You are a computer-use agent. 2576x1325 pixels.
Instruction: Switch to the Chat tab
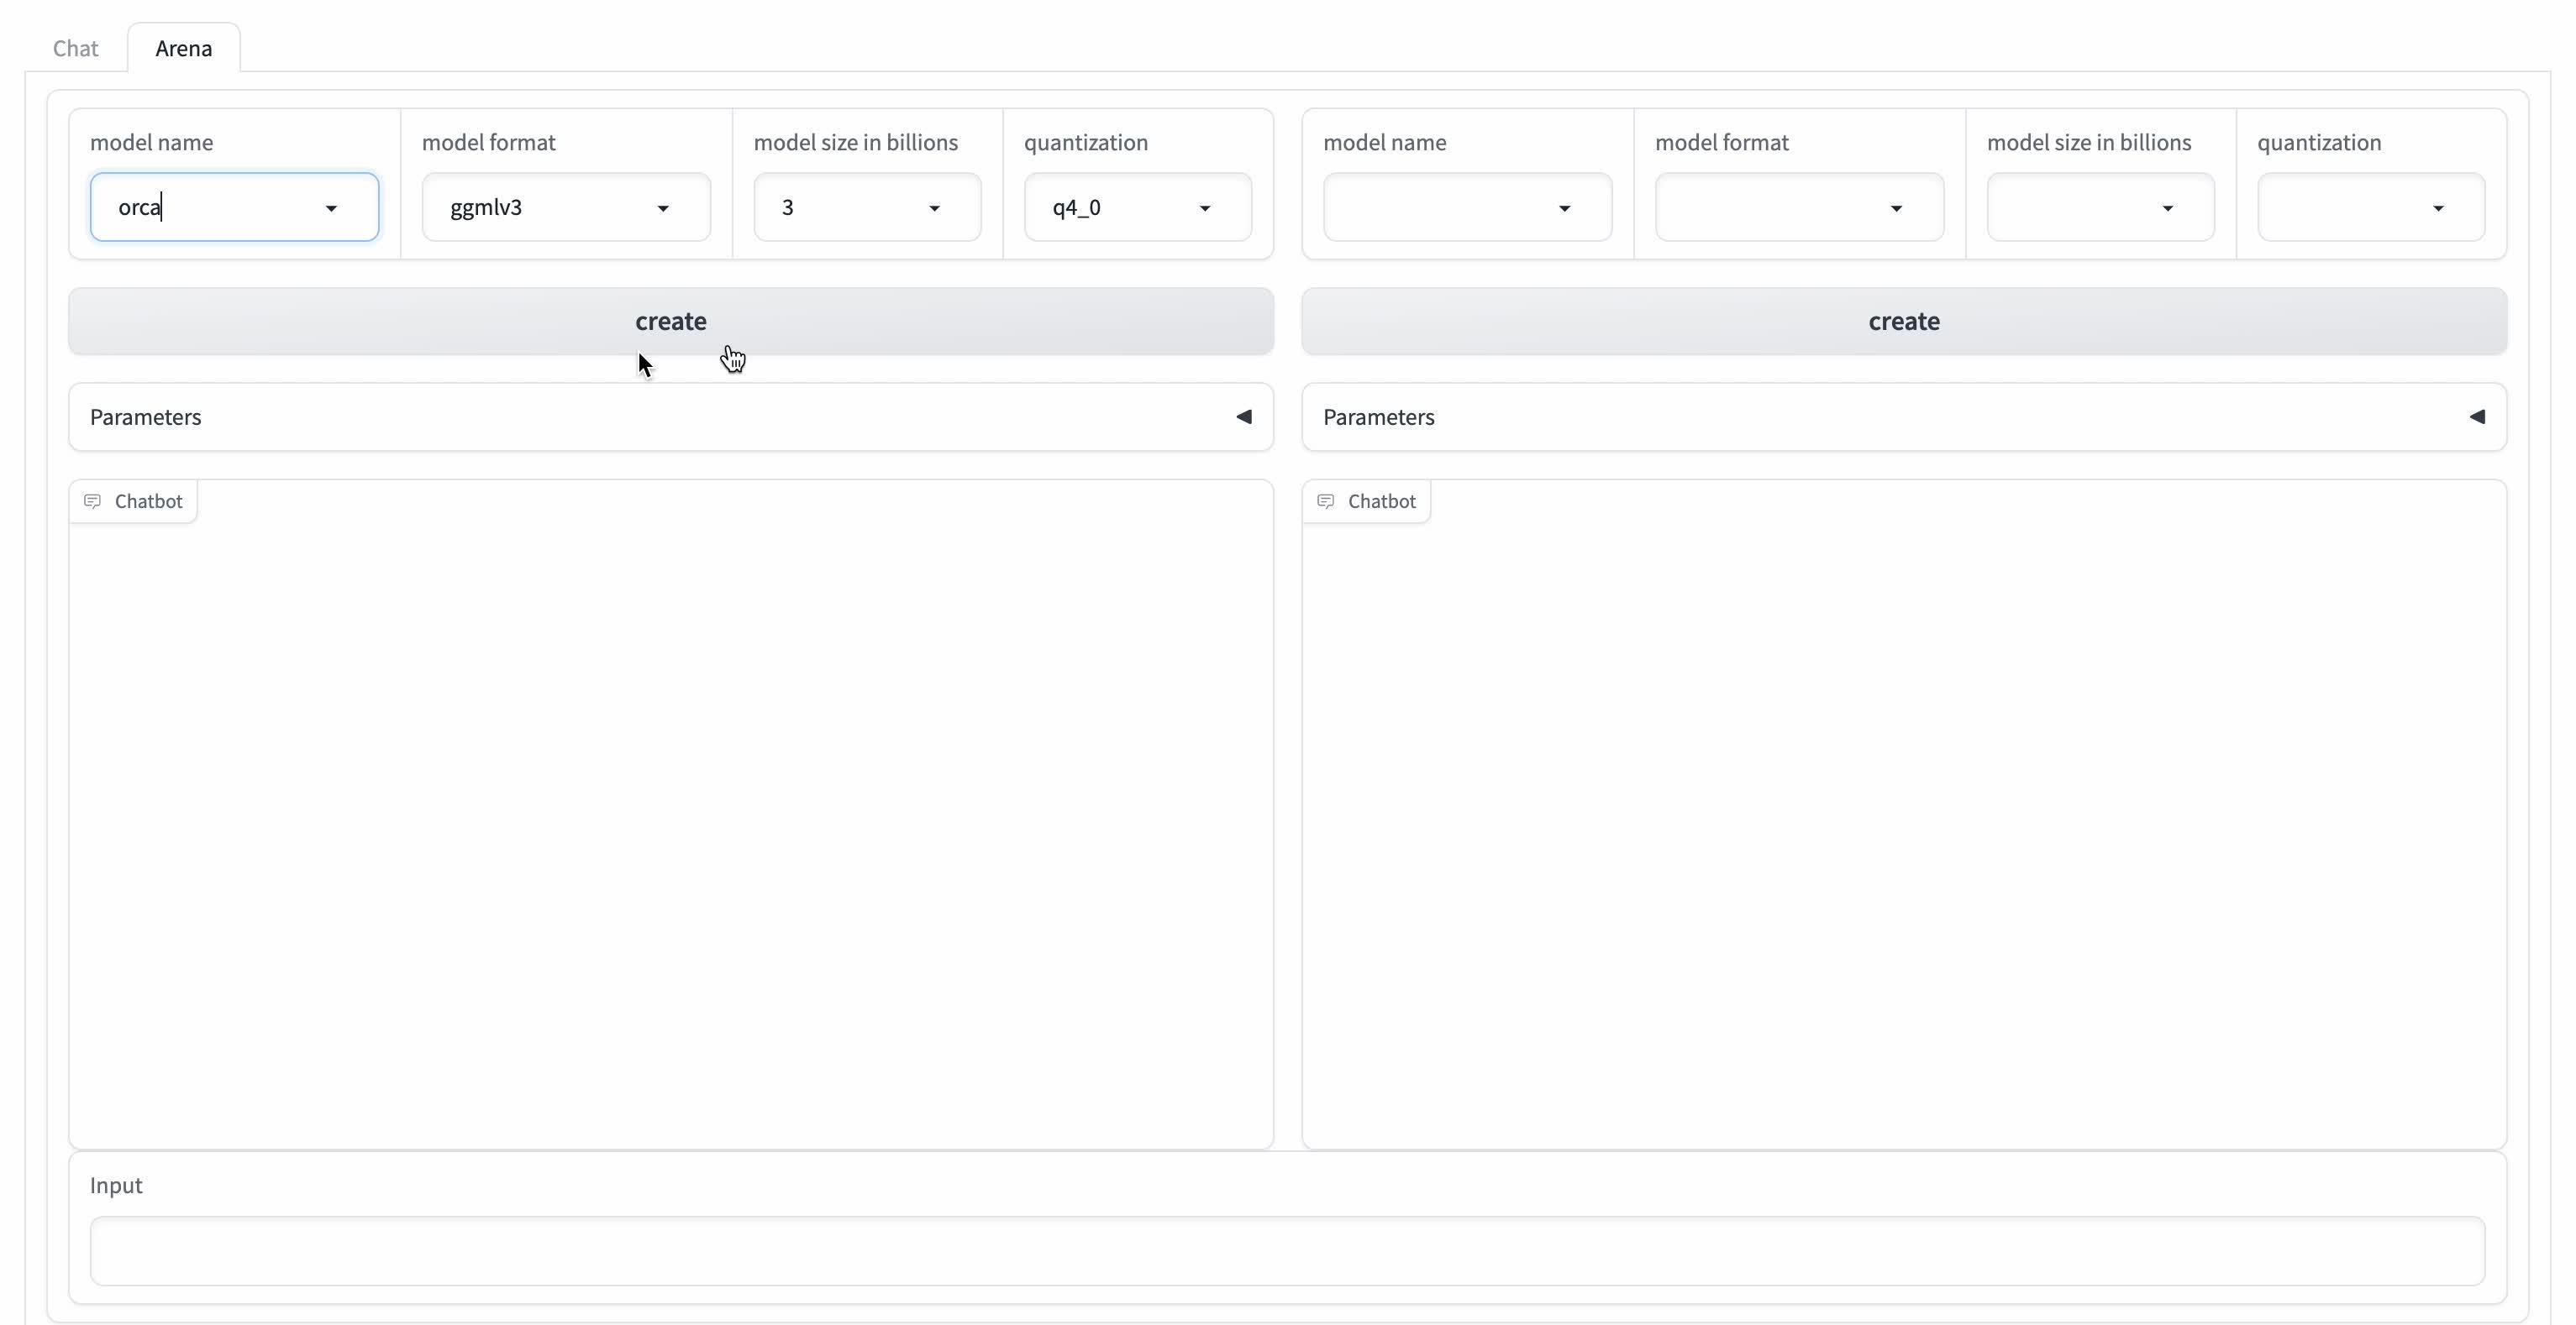click(x=75, y=48)
